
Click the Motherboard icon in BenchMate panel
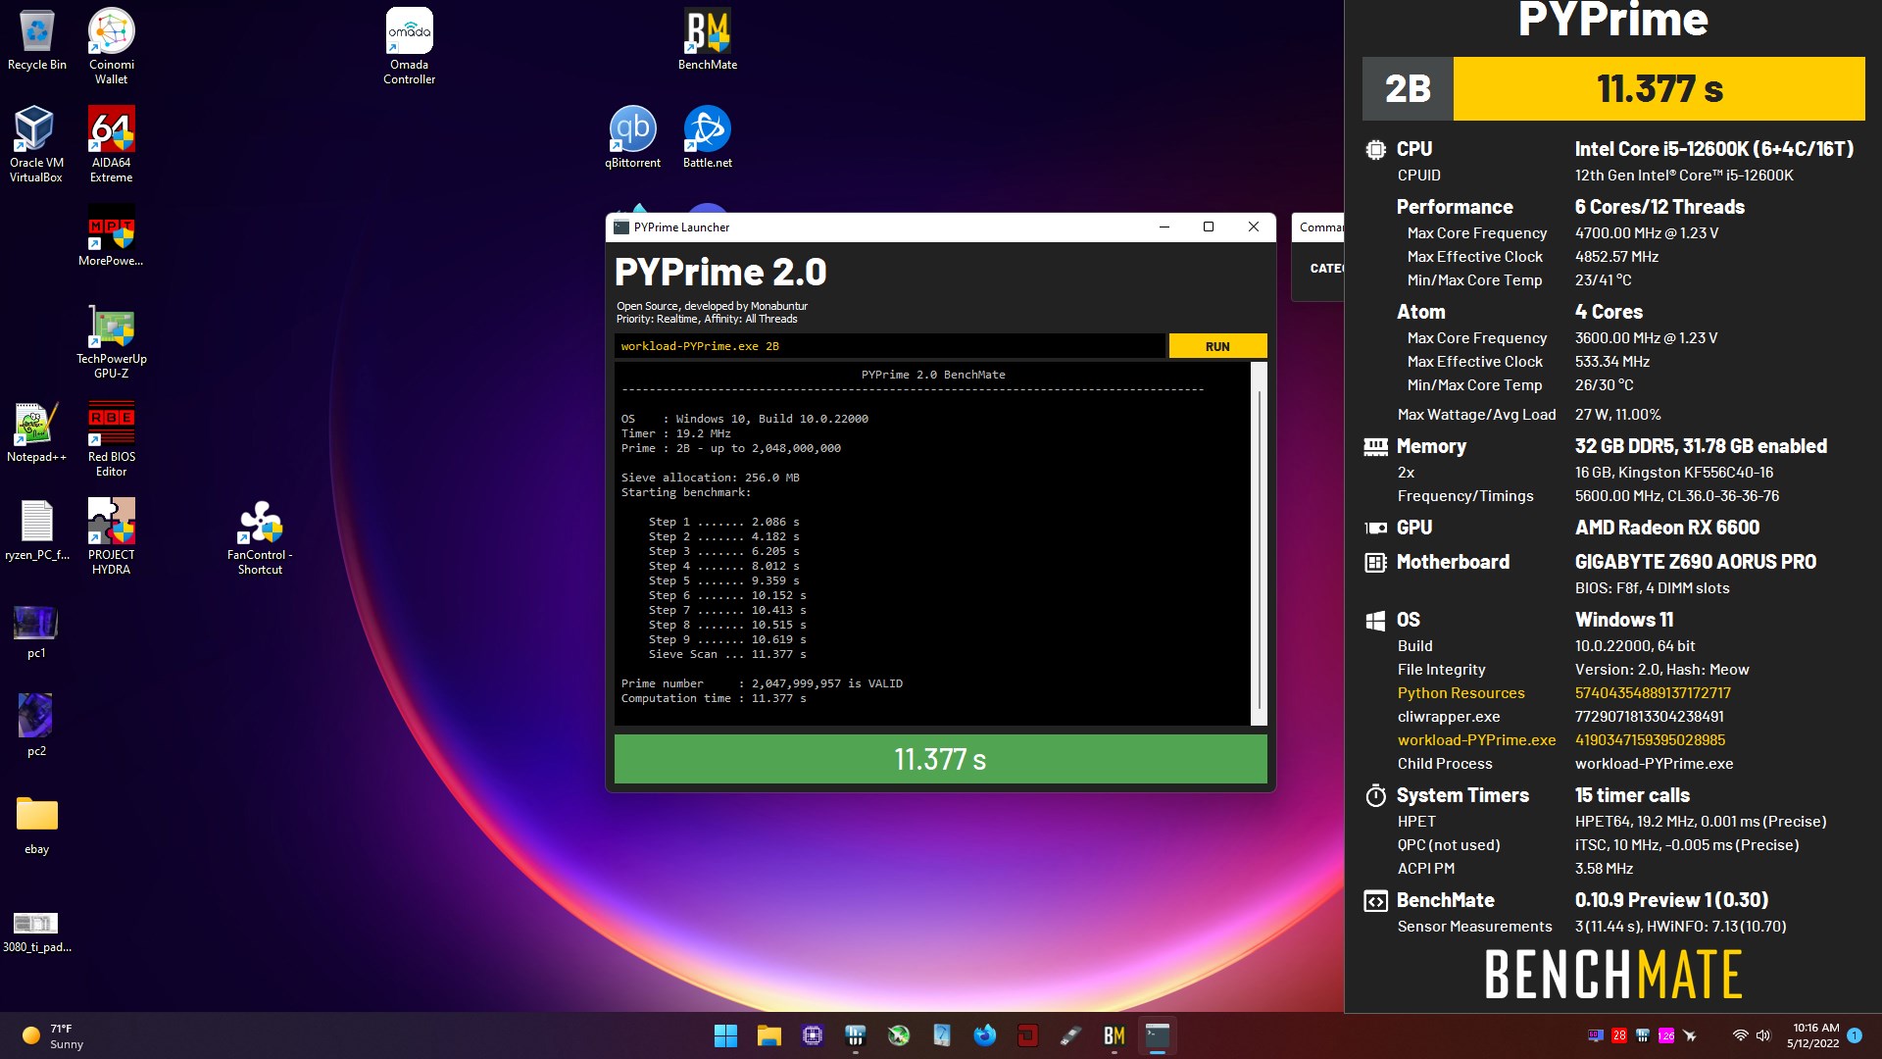click(1375, 562)
